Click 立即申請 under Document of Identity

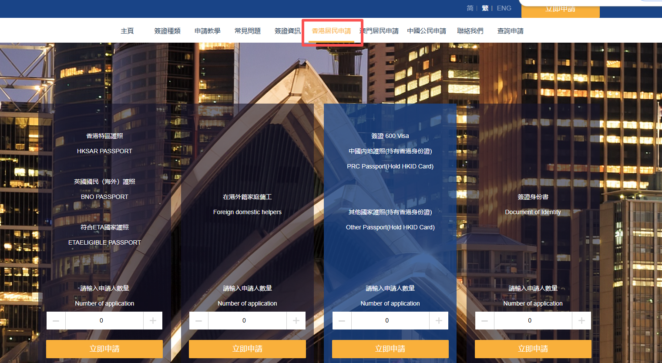[x=533, y=349]
